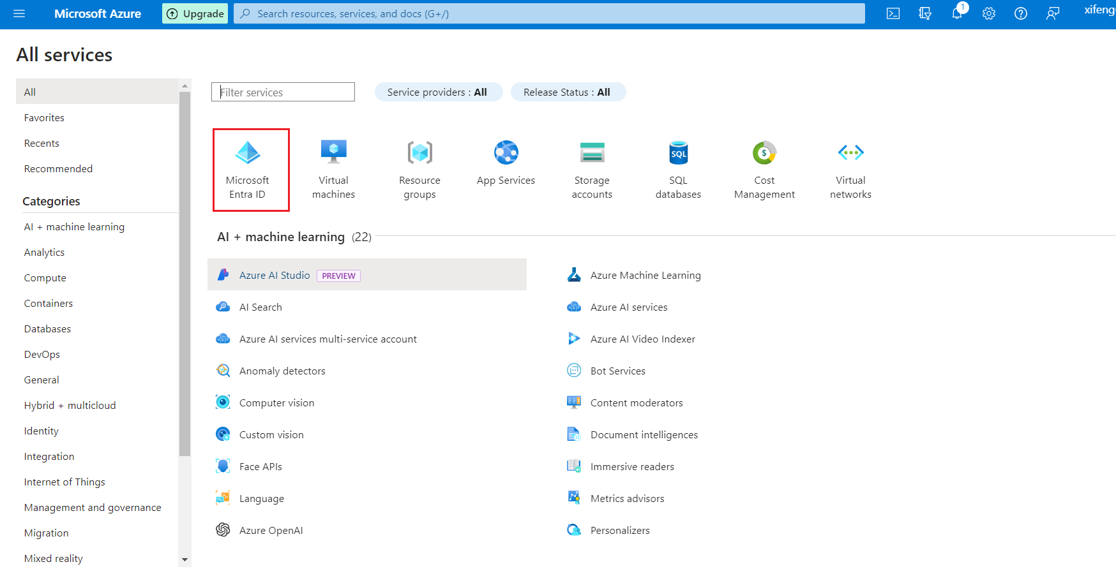The image size is (1116, 569).
Task: Open the Feedback icon in the top bar
Action: (x=1053, y=13)
